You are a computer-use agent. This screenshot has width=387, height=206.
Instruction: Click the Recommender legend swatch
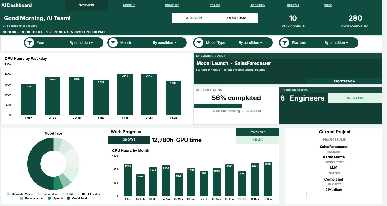(22, 198)
